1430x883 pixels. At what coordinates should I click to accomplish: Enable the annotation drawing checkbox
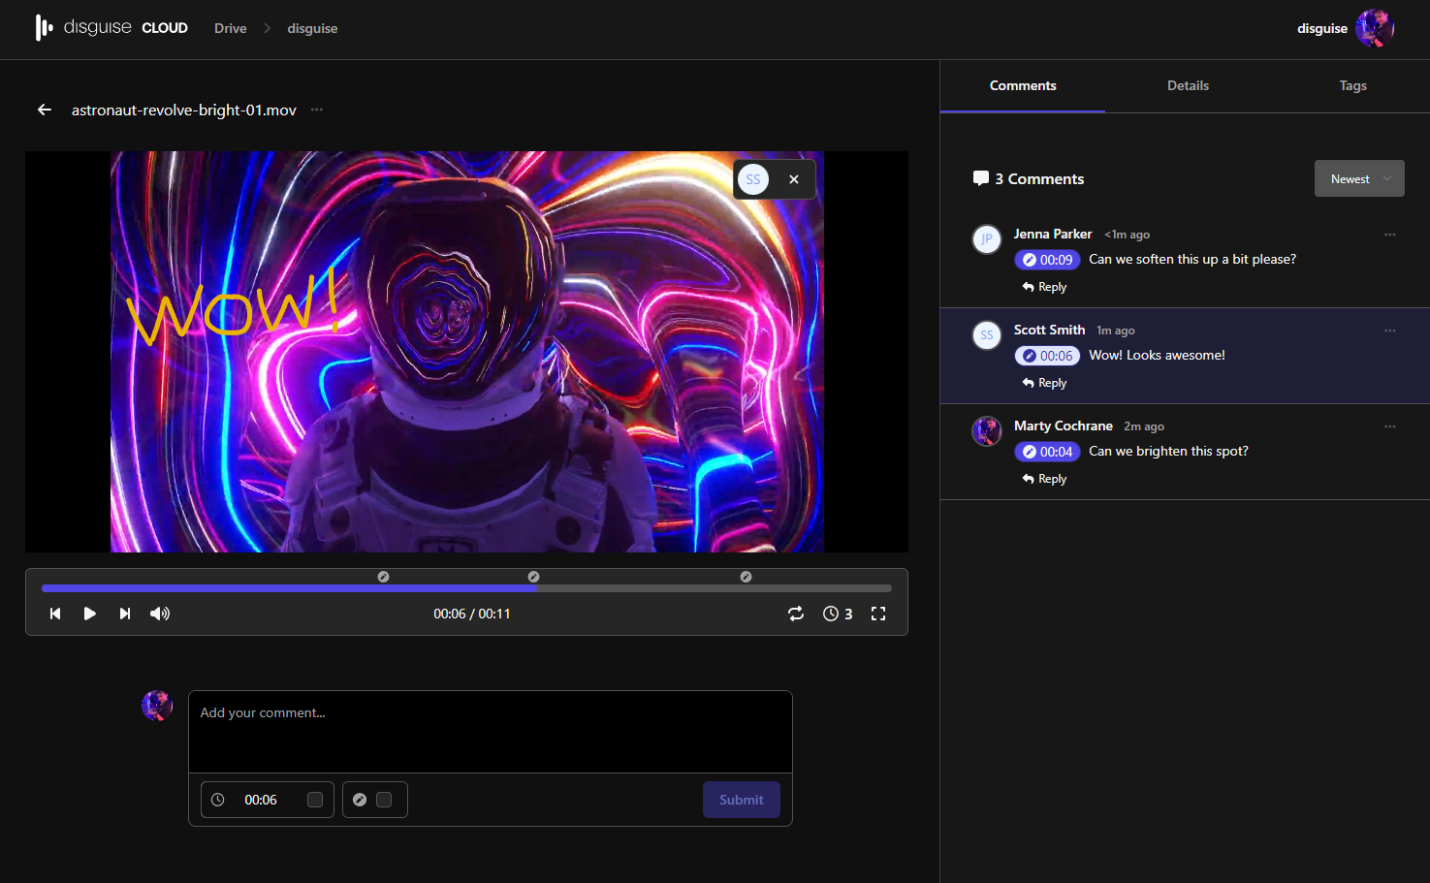(384, 800)
